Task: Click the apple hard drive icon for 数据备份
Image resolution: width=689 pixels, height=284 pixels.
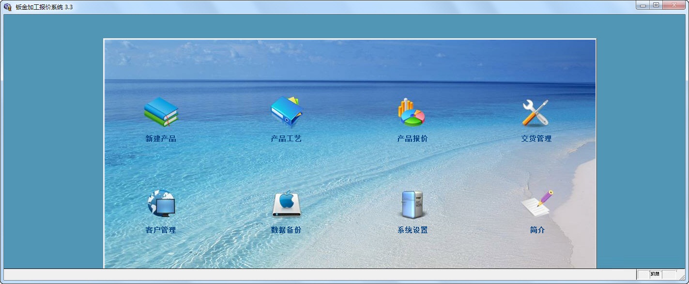Action: click(x=287, y=203)
